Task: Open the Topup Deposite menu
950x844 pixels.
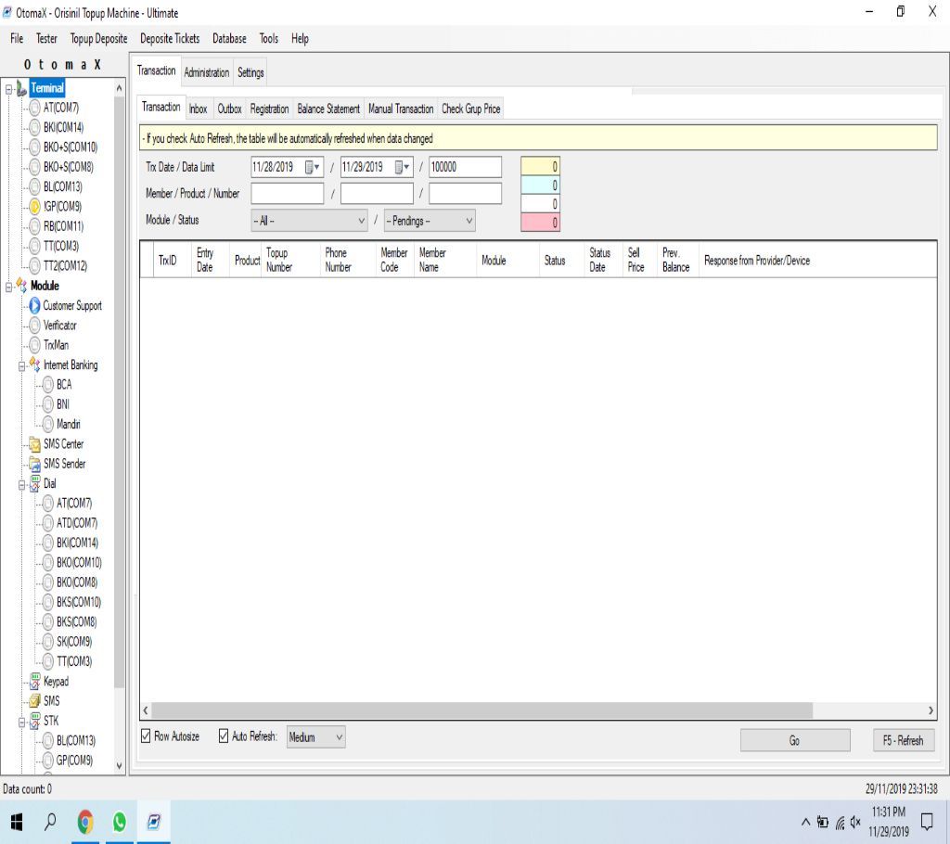Action: (x=98, y=39)
